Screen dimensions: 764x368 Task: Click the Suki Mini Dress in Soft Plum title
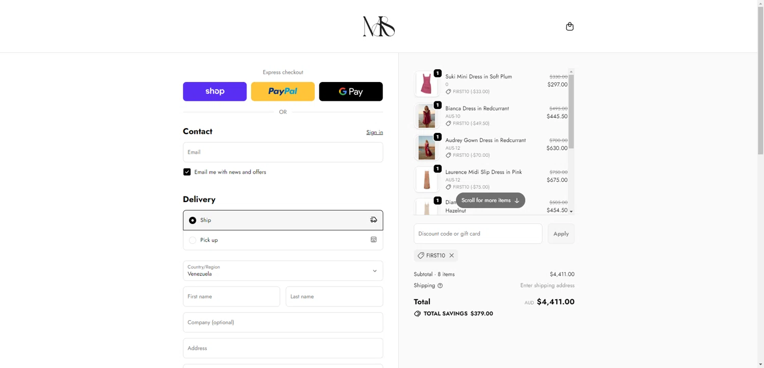tap(478, 76)
